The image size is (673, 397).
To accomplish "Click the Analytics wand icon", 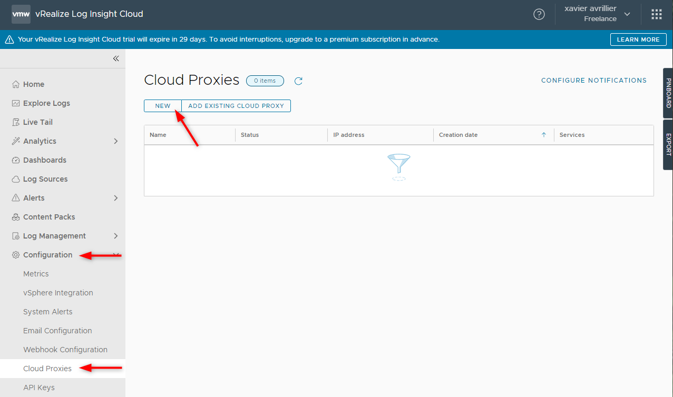I will pyautogui.click(x=16, y=141).
